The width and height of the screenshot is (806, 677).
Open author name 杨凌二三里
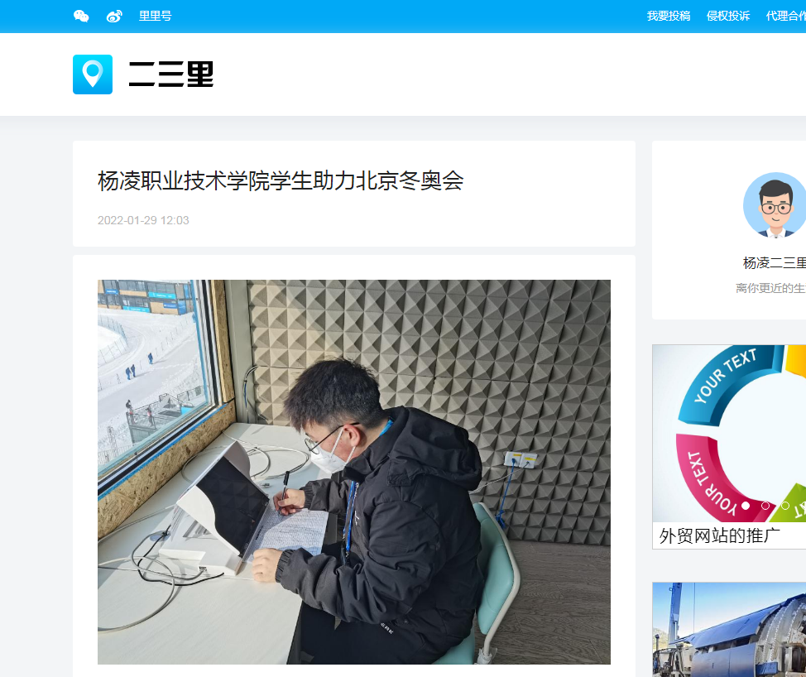(x=775, y=262)
